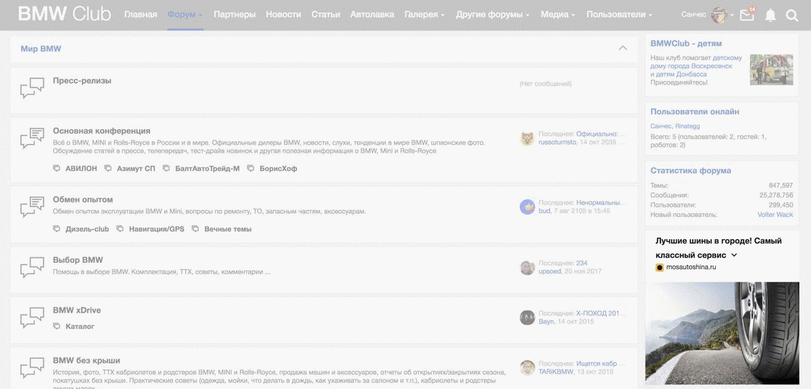Open TARiKBMW user profile link
This screenshot has height=389, width=811.
(556, 371)
